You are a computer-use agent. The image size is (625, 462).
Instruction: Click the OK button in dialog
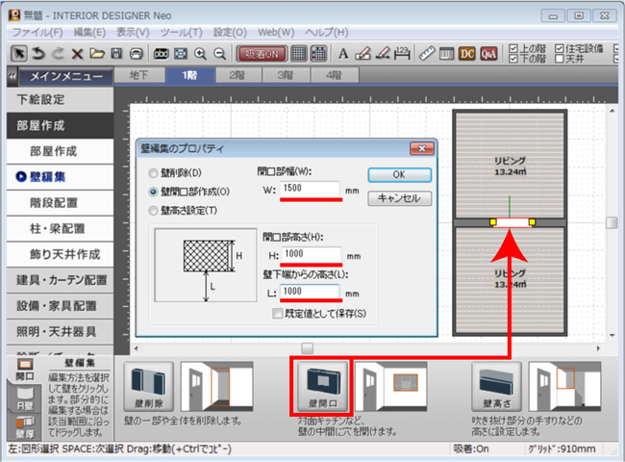[399, 174]
